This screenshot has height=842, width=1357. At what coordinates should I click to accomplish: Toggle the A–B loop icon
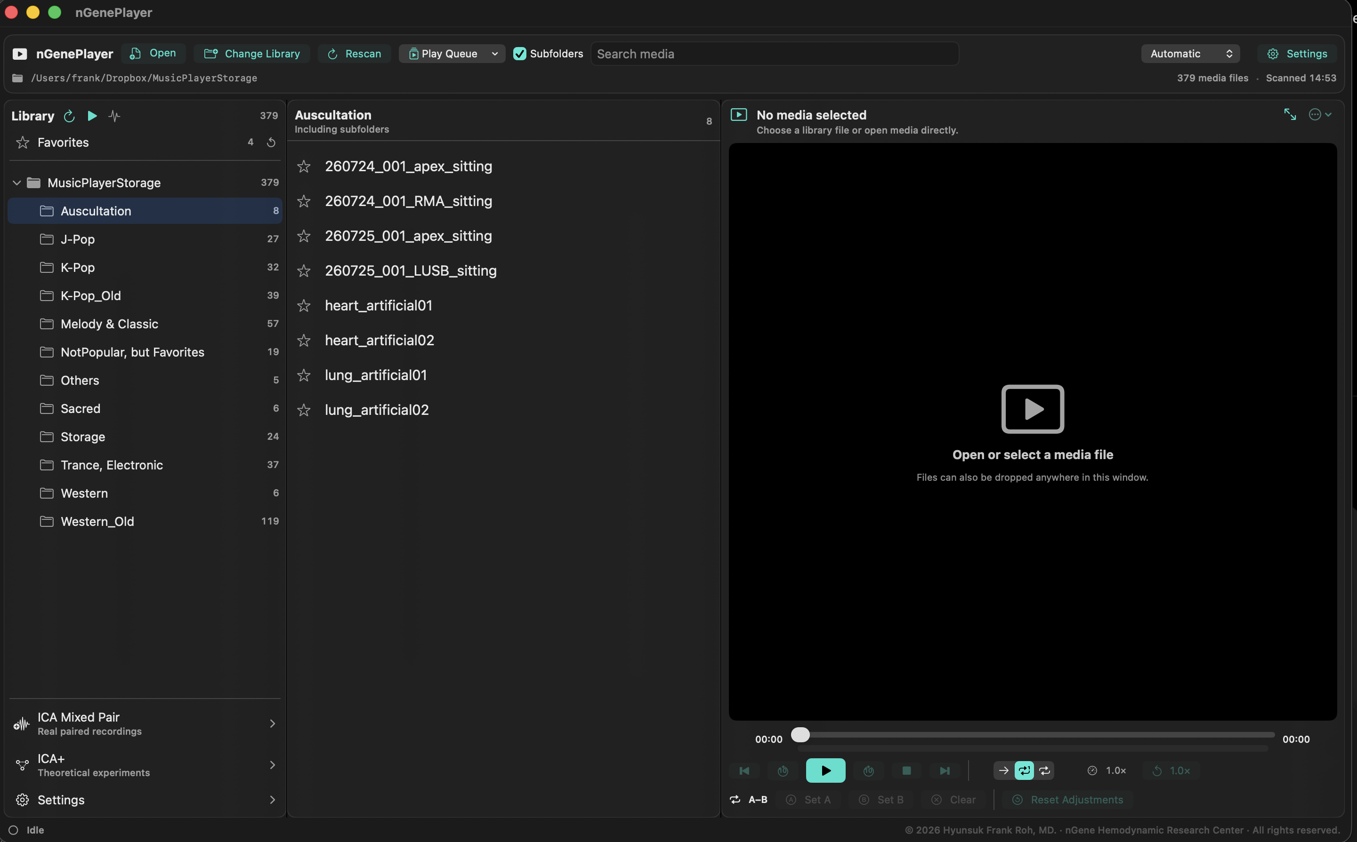click(735, 800)
